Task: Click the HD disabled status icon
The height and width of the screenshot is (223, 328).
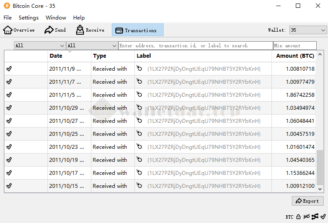Action: (307, 216)
